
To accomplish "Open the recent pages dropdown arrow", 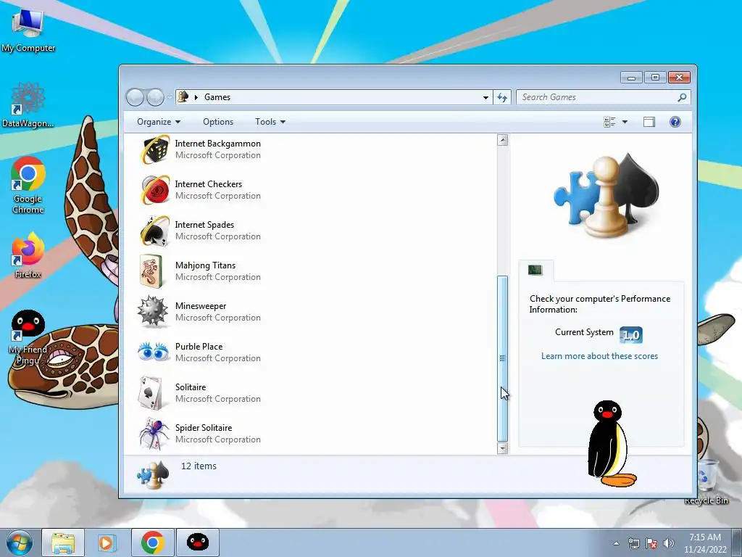I will click(x=170, y=98).
